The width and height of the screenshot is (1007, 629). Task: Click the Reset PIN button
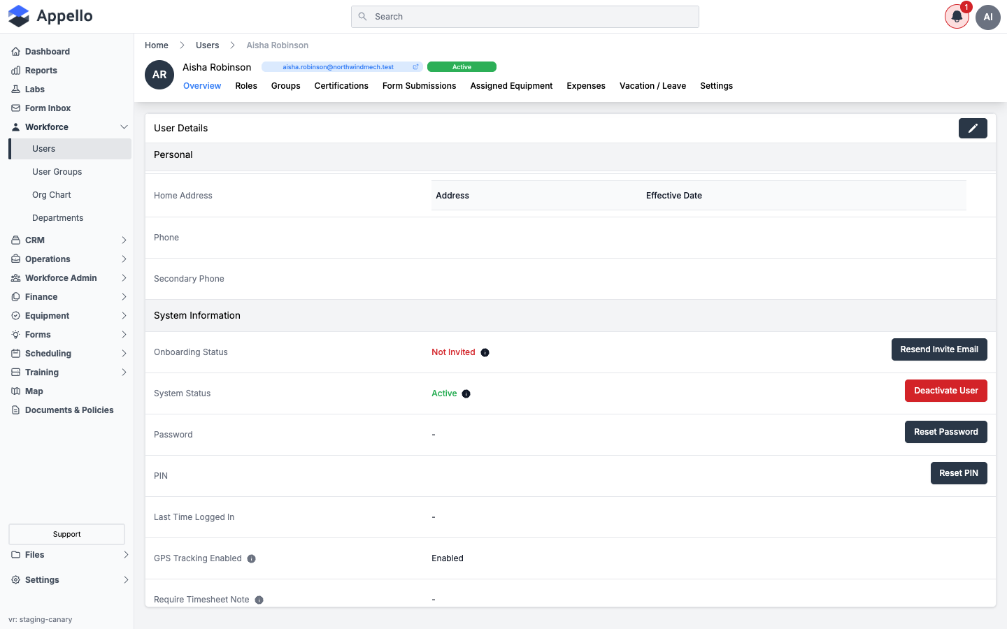tap(959, 473)
